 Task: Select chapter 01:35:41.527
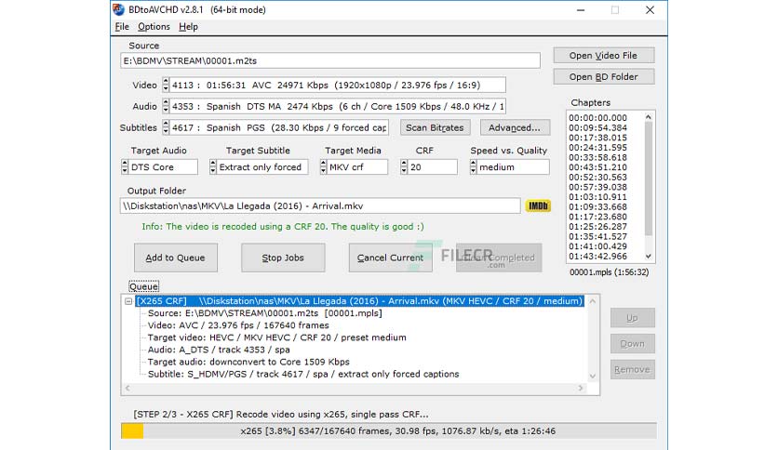point(597,236)
